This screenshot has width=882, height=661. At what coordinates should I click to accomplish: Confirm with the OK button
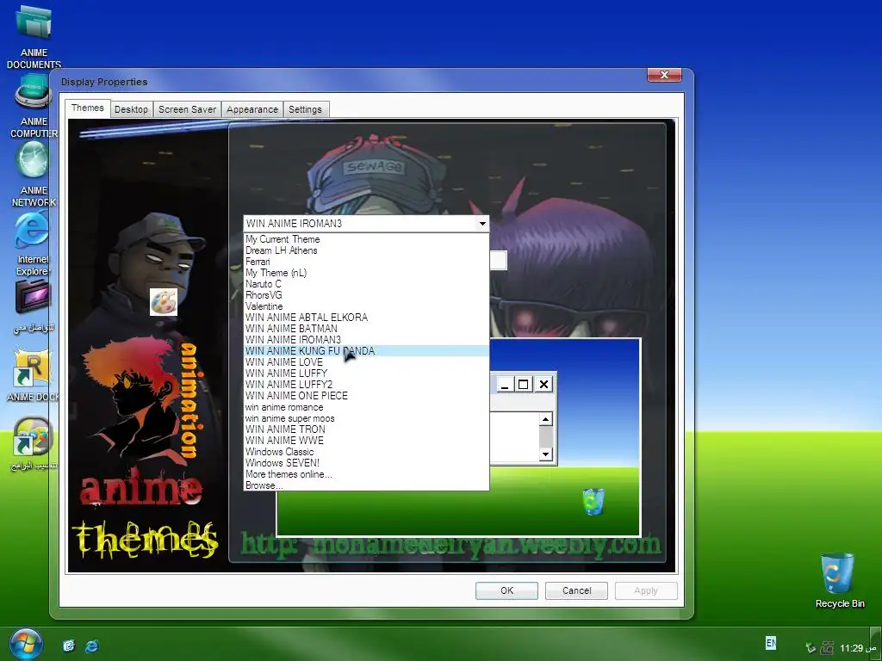point(506,590)
